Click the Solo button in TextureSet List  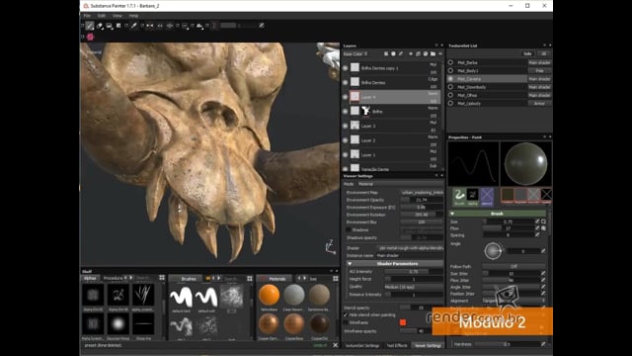point(527,53)
